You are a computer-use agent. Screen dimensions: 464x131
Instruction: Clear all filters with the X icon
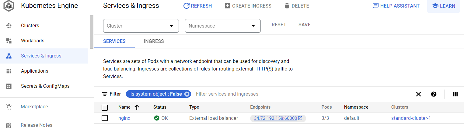(418, 94)
